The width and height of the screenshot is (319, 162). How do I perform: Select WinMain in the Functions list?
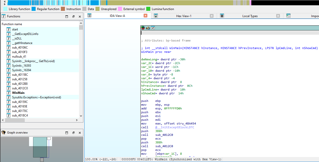(18, 93)
